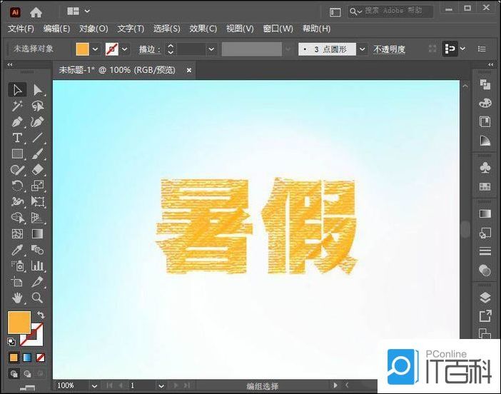Select the Pen tool
Viewport: 501px width, 394px height.
click(17, 122)
